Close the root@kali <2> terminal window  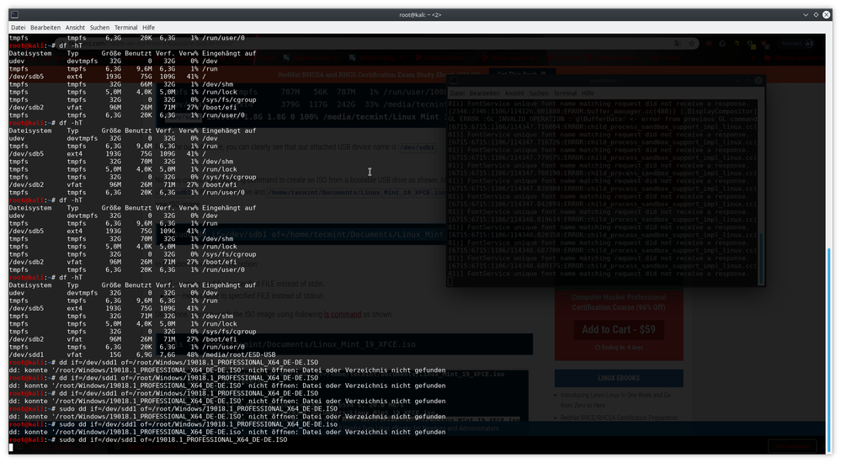[826, 14]
